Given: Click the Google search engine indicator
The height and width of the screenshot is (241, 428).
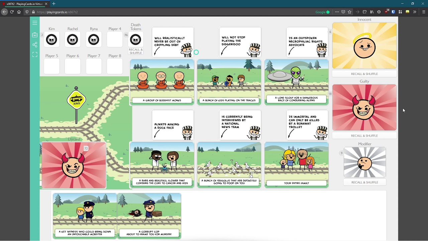Looking at the screenshot, I should (322, 12).
